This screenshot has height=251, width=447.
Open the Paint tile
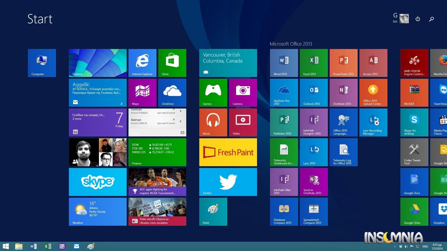point(213,212)
